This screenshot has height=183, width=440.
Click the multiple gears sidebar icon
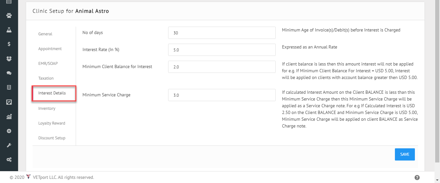pos(9,160)
